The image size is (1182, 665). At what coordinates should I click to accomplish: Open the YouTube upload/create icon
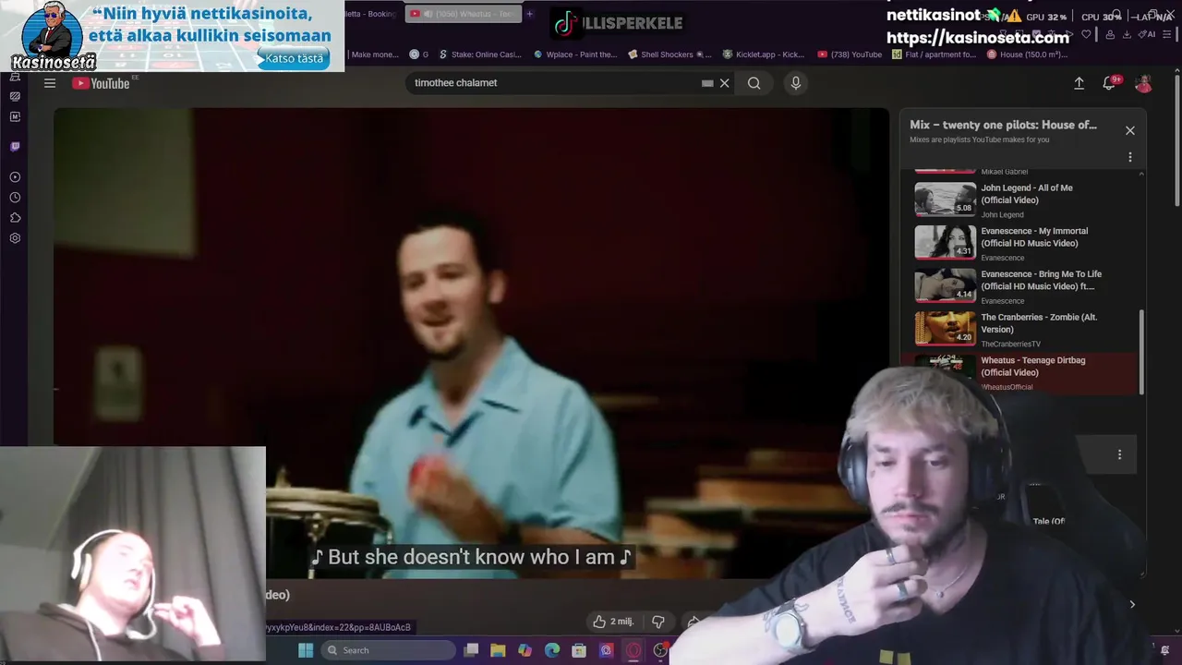1079,83
